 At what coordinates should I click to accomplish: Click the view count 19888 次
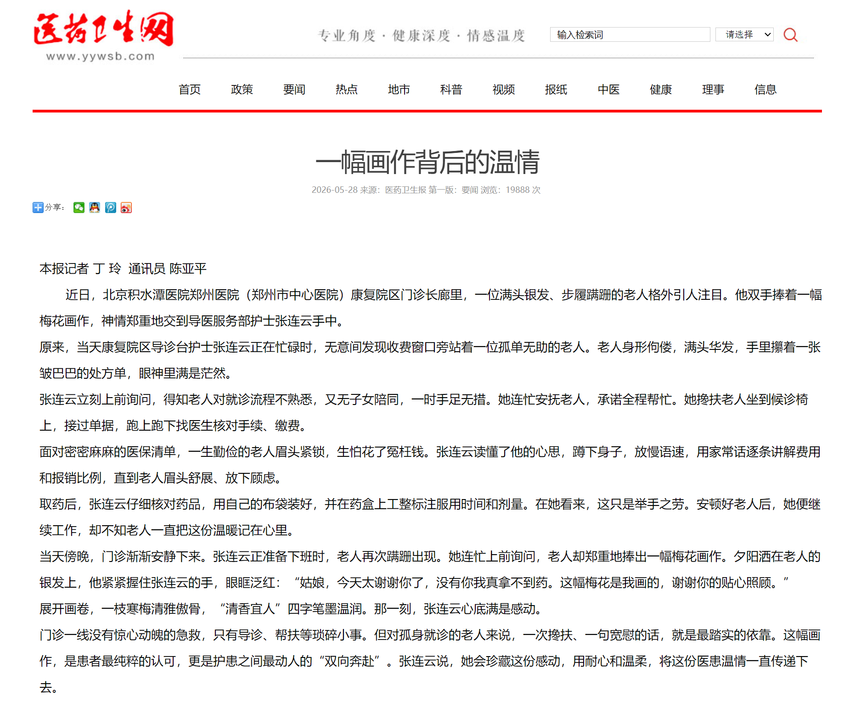[x=523, y=190]
